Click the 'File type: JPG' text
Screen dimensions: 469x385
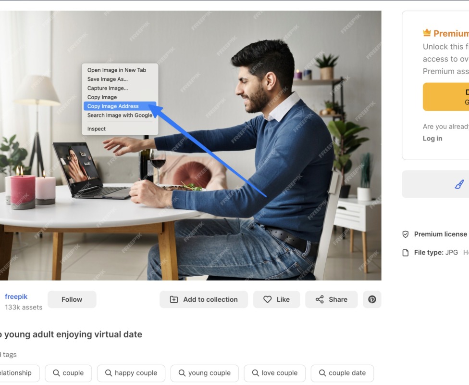coord(436,253)
